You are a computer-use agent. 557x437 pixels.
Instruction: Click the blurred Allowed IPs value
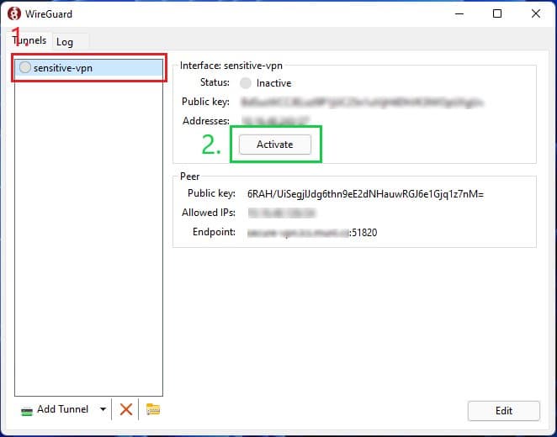tap(275, 213)
